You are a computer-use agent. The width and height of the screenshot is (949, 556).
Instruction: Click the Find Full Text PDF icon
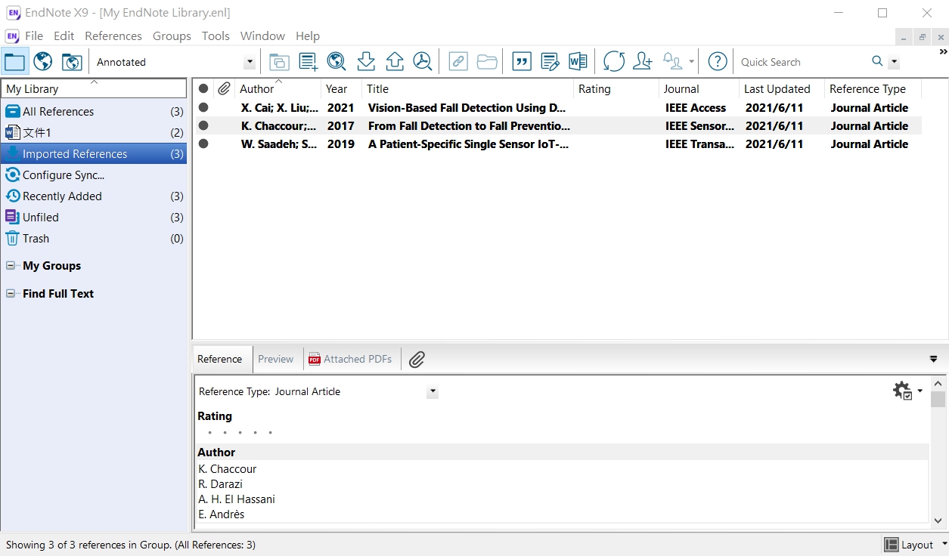(x=423, y=62)
